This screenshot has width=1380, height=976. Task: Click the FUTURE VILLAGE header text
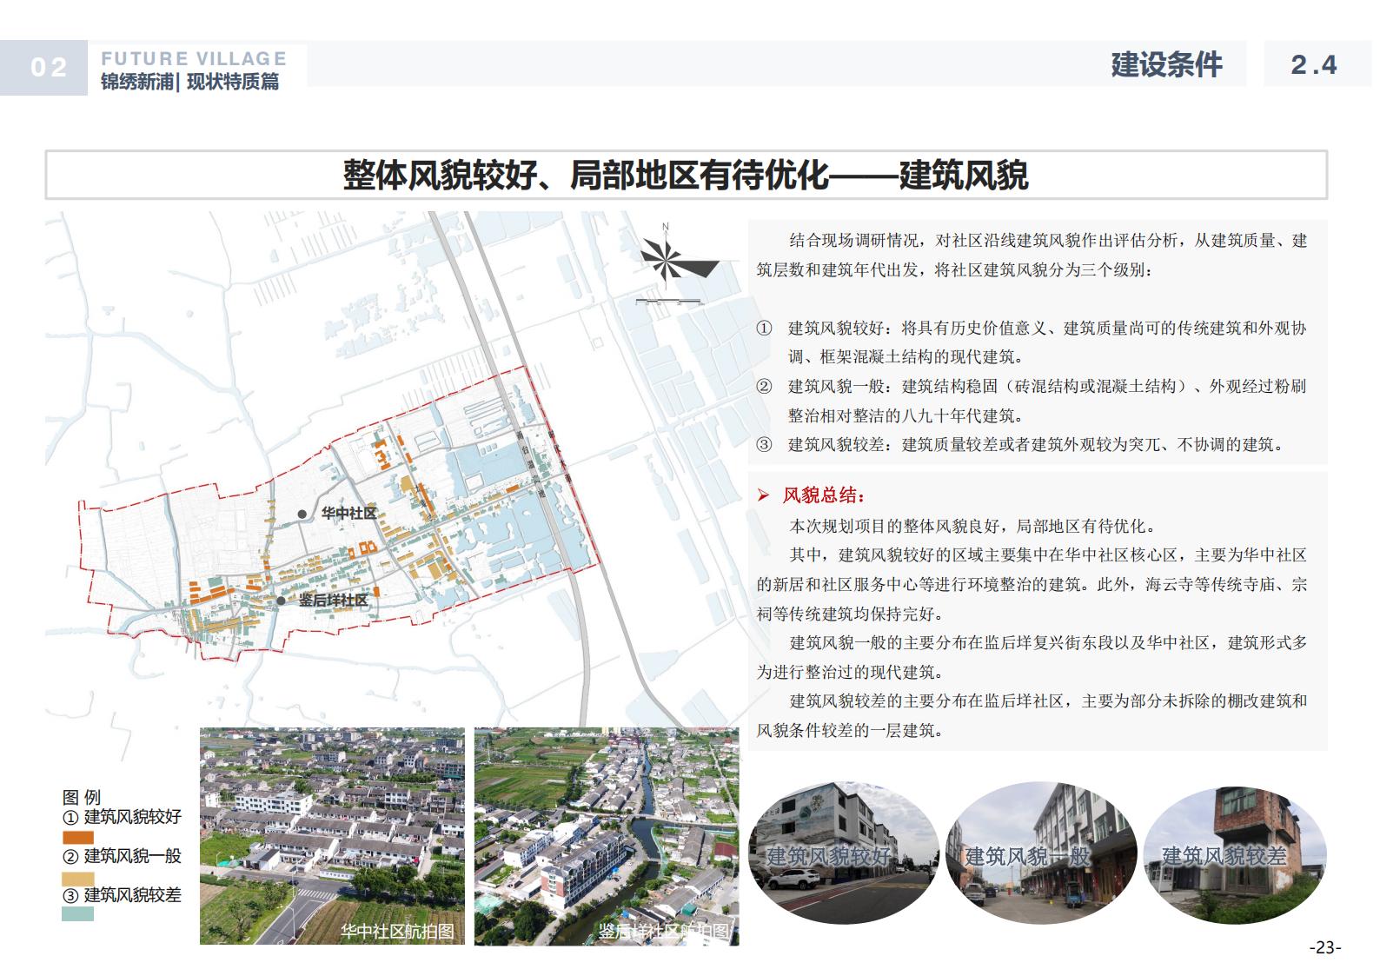194,58
